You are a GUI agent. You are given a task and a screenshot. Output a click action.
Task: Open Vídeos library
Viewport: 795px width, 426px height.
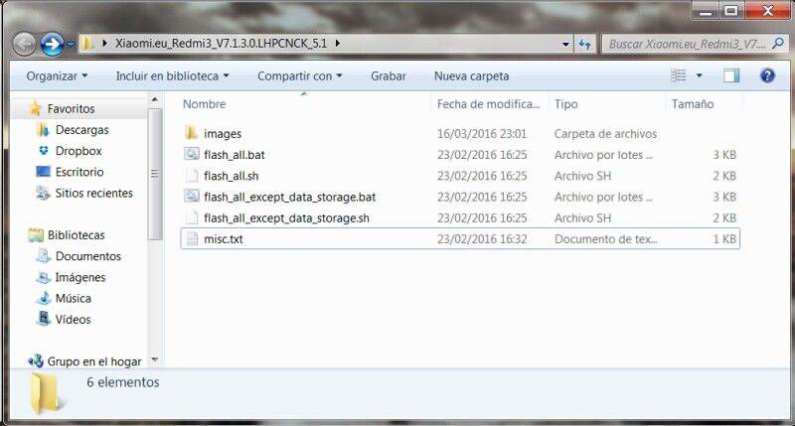click(x=73, y=320)
